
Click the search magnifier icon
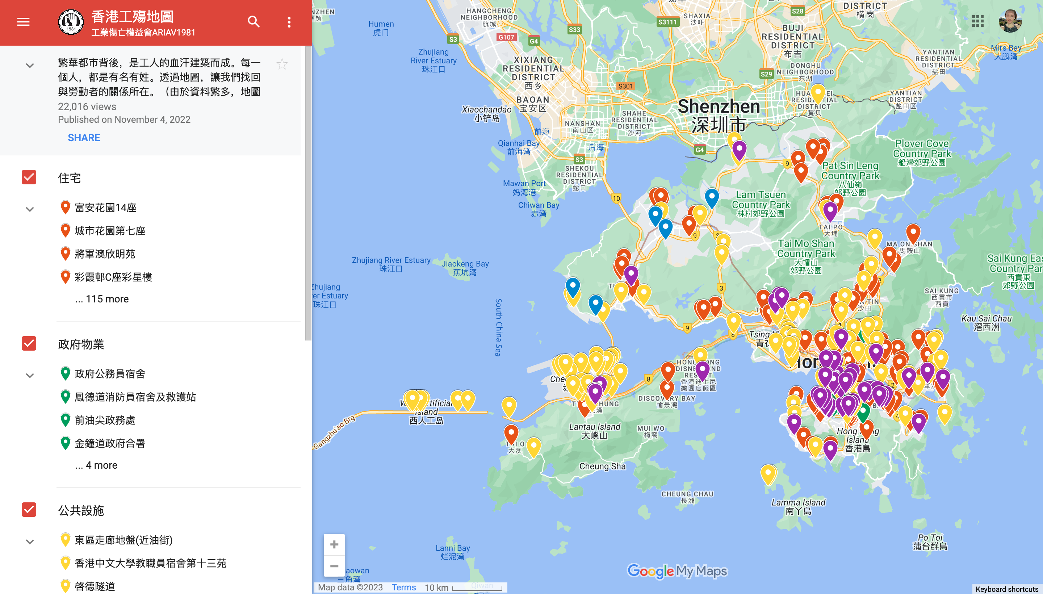(254, 22)
